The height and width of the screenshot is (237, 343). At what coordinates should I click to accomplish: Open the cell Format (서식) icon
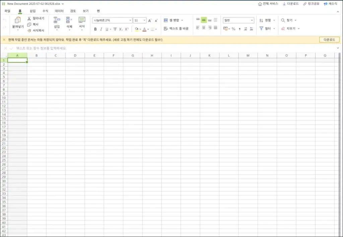pyautogui.click(x=82, y=20)
